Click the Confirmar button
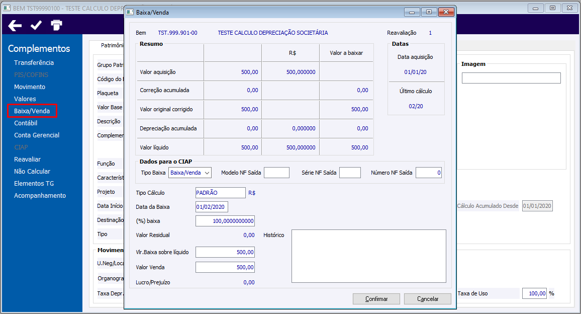Screen dimensions: 581x314 pos(376,299)
